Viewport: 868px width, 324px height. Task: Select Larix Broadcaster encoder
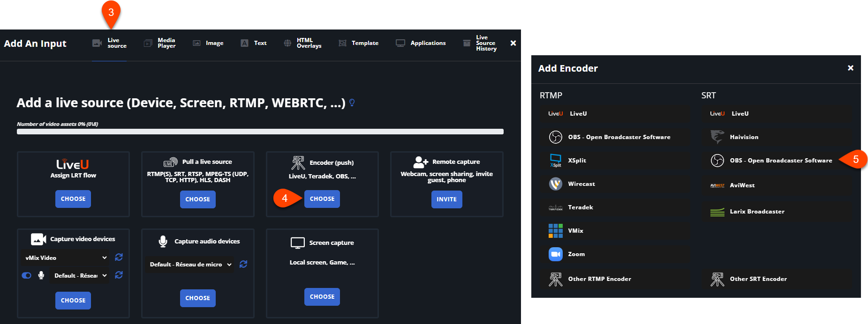[x=777, y=212]
